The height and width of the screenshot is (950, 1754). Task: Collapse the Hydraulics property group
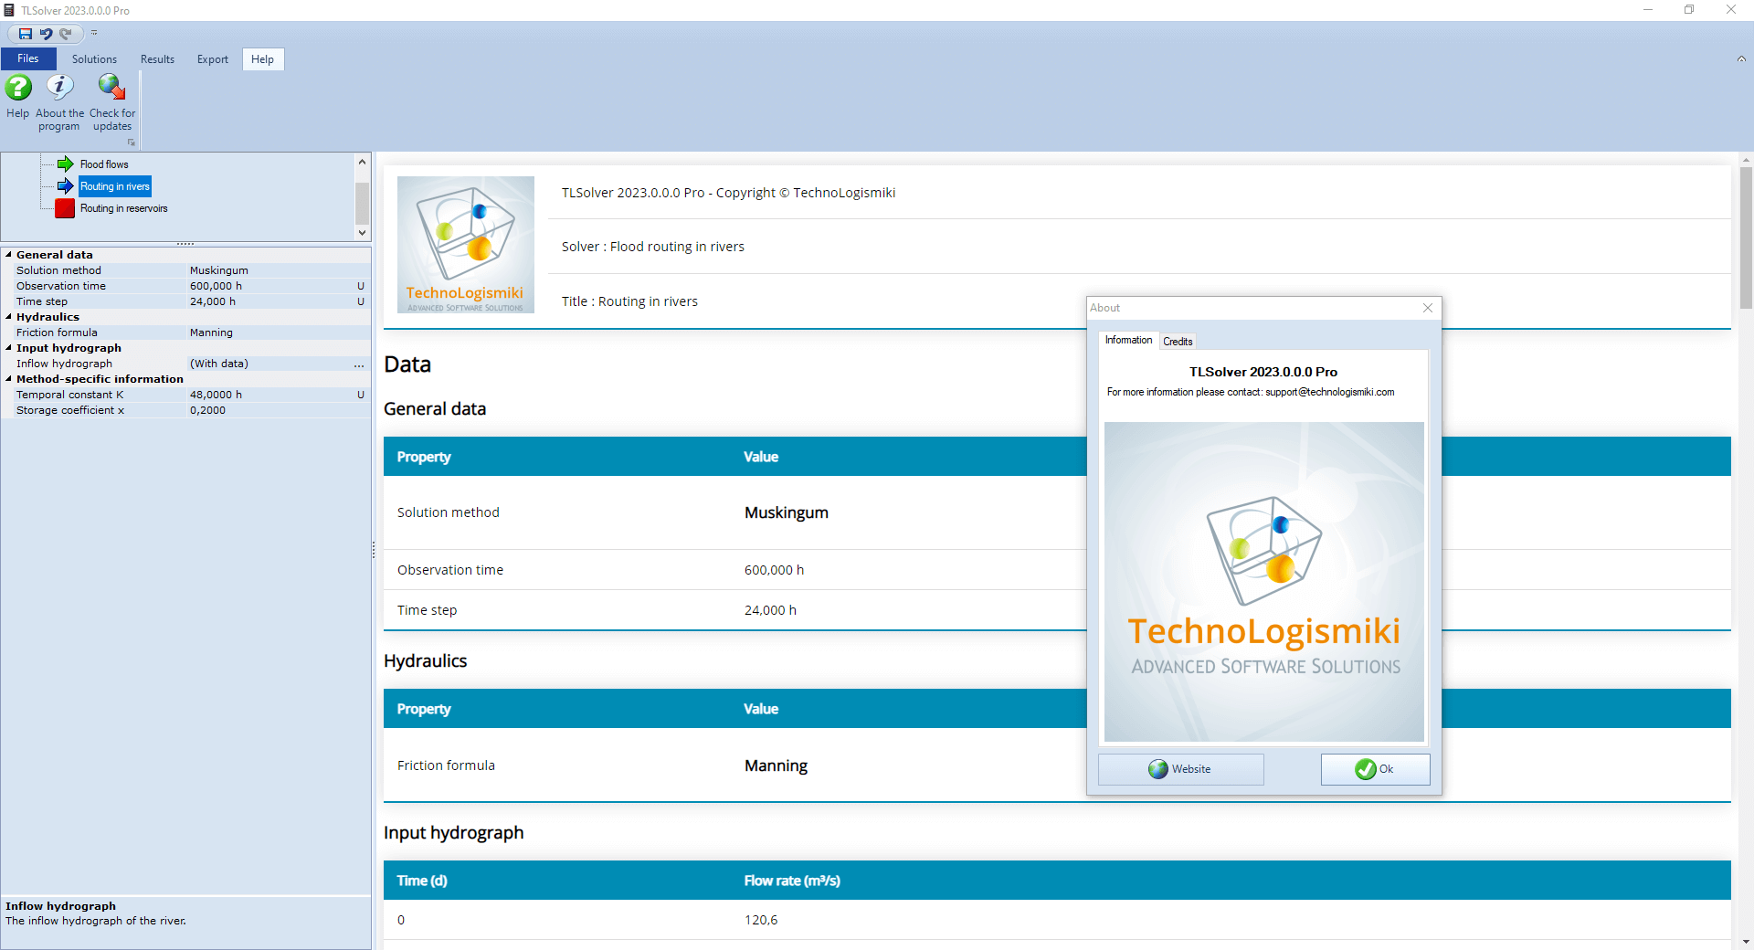coord(9,317)
